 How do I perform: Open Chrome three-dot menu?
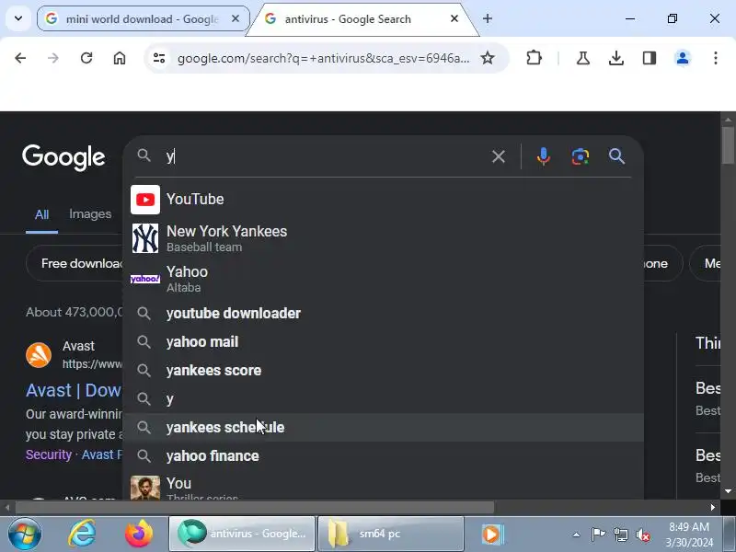(716, 58)
